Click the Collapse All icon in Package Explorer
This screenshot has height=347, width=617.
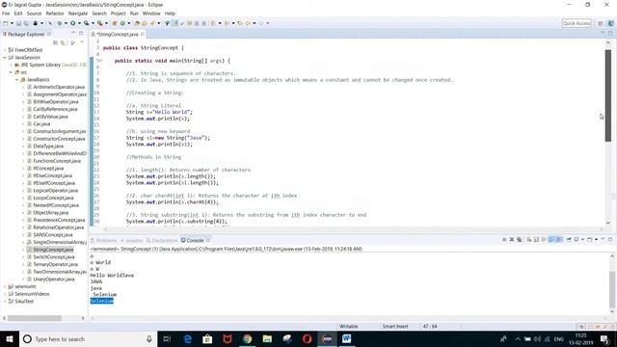pos(55,42)
